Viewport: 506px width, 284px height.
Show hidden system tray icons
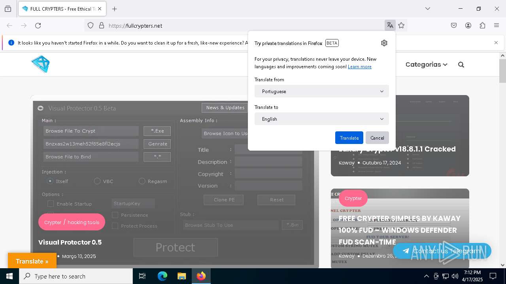coord(426,276)
